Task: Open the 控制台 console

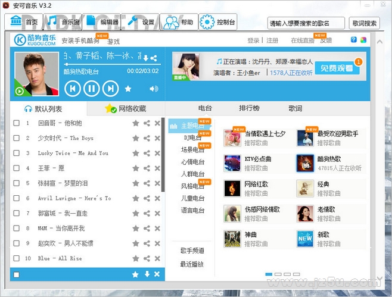Action: tap(218, 22)
